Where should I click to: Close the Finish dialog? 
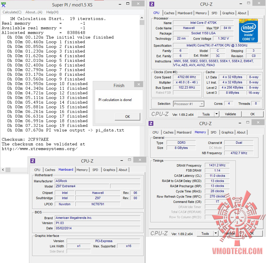(x=139, y=84)
